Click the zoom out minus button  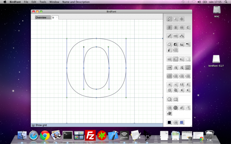click(x=175, y=84)
